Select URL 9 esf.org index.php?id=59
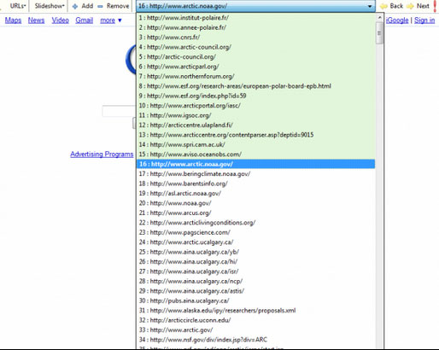The image size is (439, 350). tap(255, 96)
